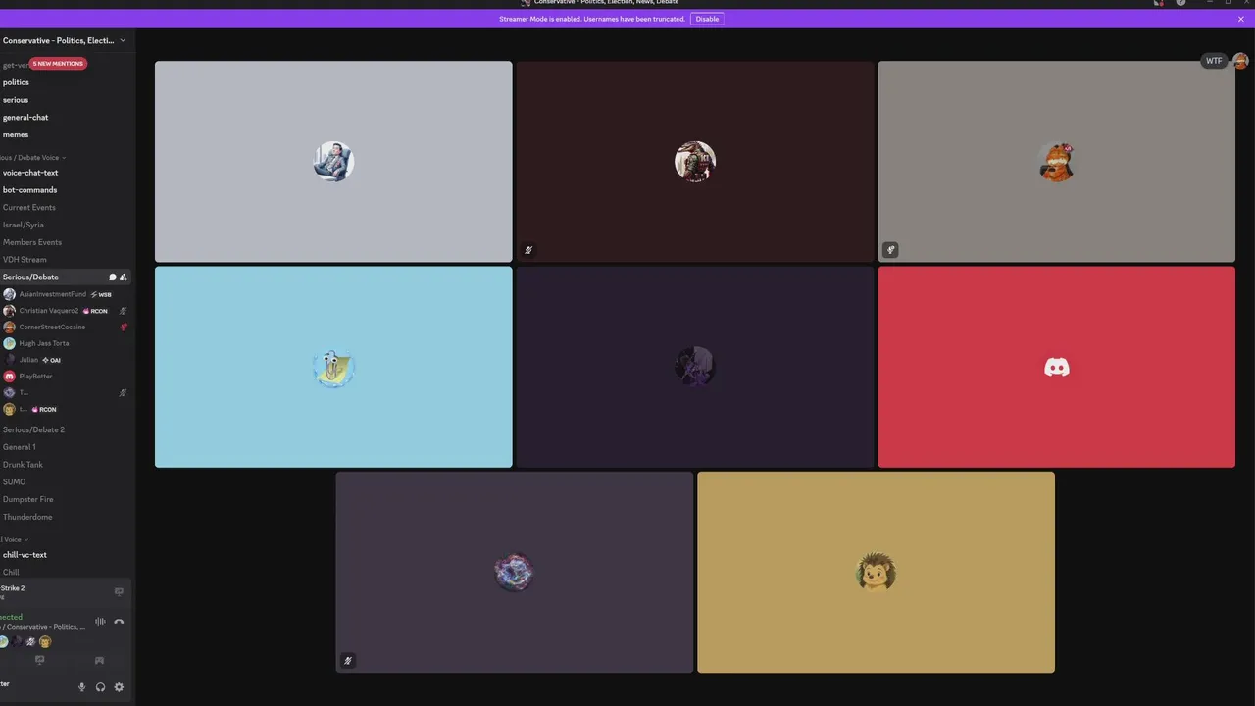The width and height of the screenshot is (1255, 706).
Task: Toggle deafen headphones in user panel
Action: pyautogui.click(x=100, y=687)
